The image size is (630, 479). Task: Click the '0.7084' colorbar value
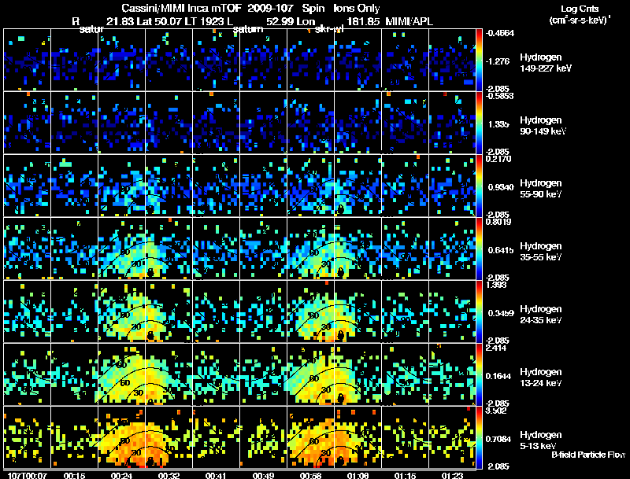(x=498, y=440)
